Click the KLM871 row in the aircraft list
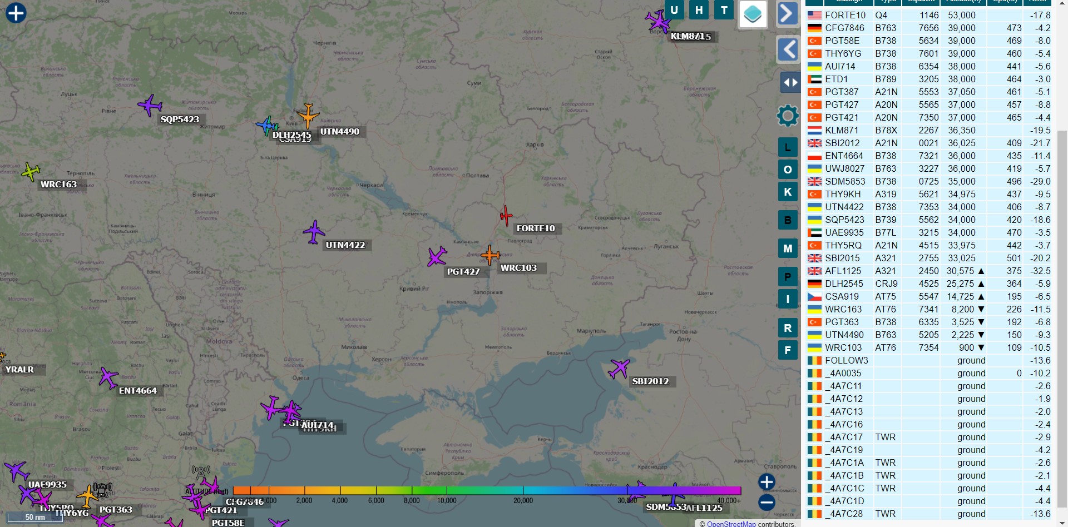Image resolution: width=1068 pixels, height=527 pixels. click(929, 130)
